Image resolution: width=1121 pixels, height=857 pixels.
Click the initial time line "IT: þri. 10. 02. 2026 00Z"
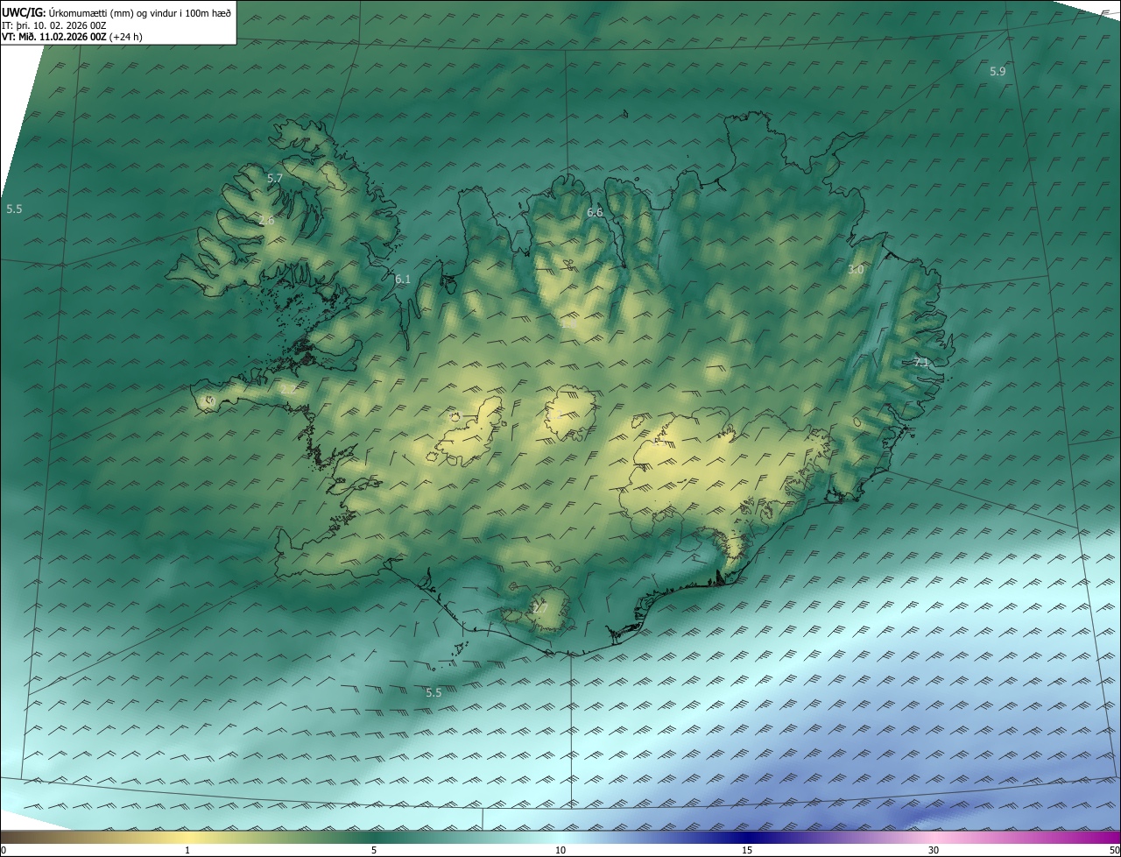click(54, 25)
